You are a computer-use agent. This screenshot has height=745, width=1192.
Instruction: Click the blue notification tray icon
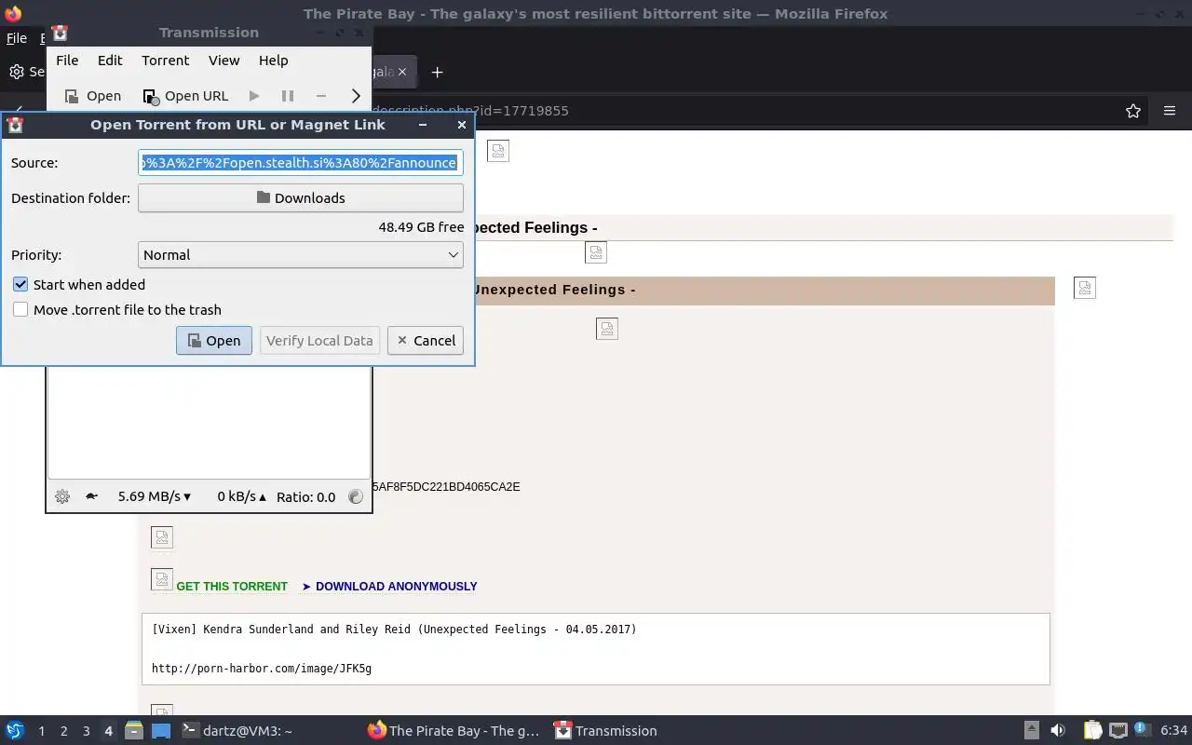1141,728
